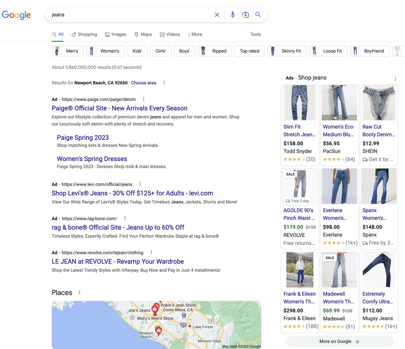This screenshot has height=349, width=405.
Task: Select the Ripped filter chip
Action: click(215, 51)
